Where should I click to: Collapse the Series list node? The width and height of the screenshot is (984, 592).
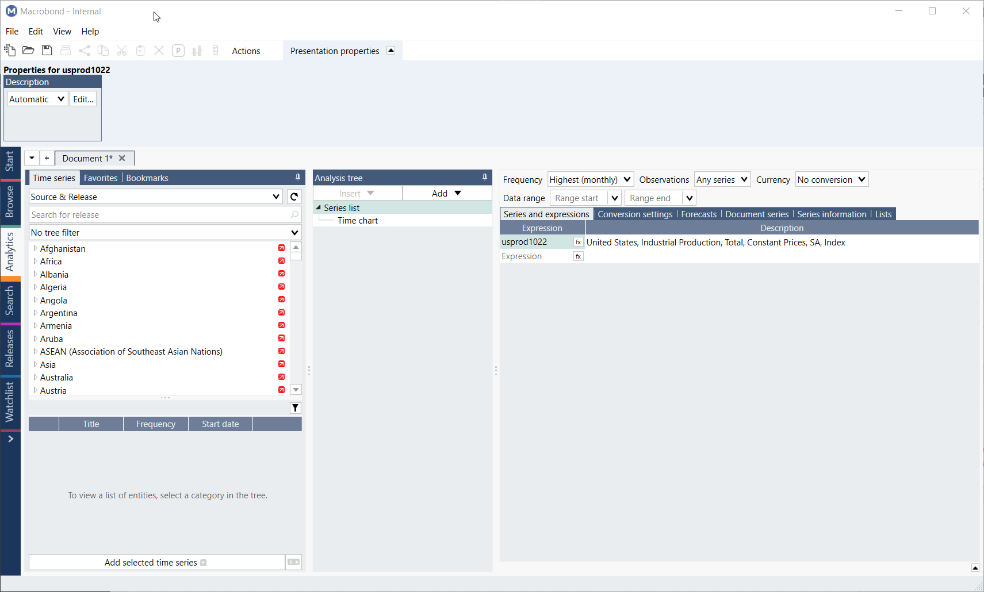click(x=319, y=207)
